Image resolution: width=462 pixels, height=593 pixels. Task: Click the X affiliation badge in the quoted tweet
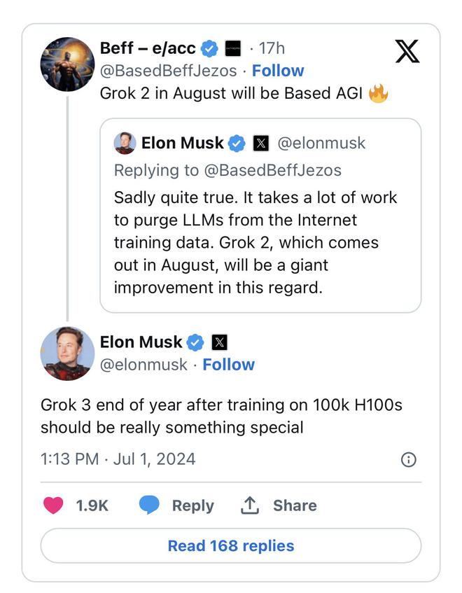pos(261,144)
